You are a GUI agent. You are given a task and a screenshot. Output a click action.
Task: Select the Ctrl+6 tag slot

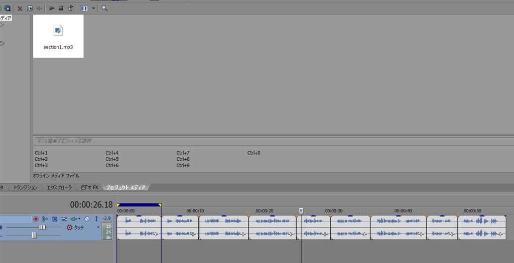click(x=112, y=165)
